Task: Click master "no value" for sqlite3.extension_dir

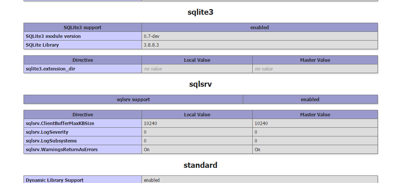Action: (x=264, y=69)
